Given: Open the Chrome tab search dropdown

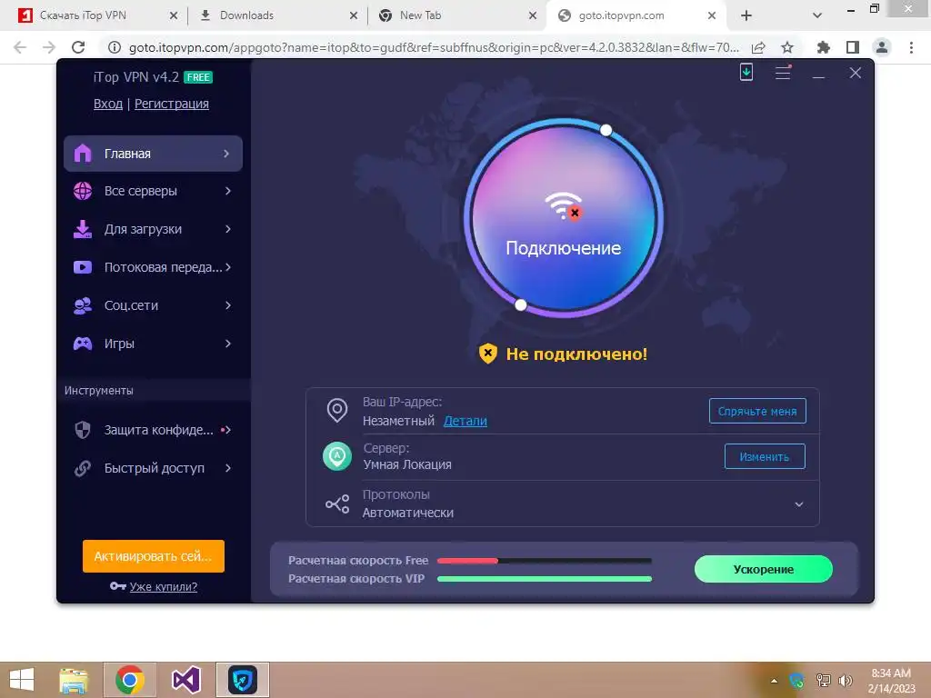Looking at the screenshot, I should (817, 15).
